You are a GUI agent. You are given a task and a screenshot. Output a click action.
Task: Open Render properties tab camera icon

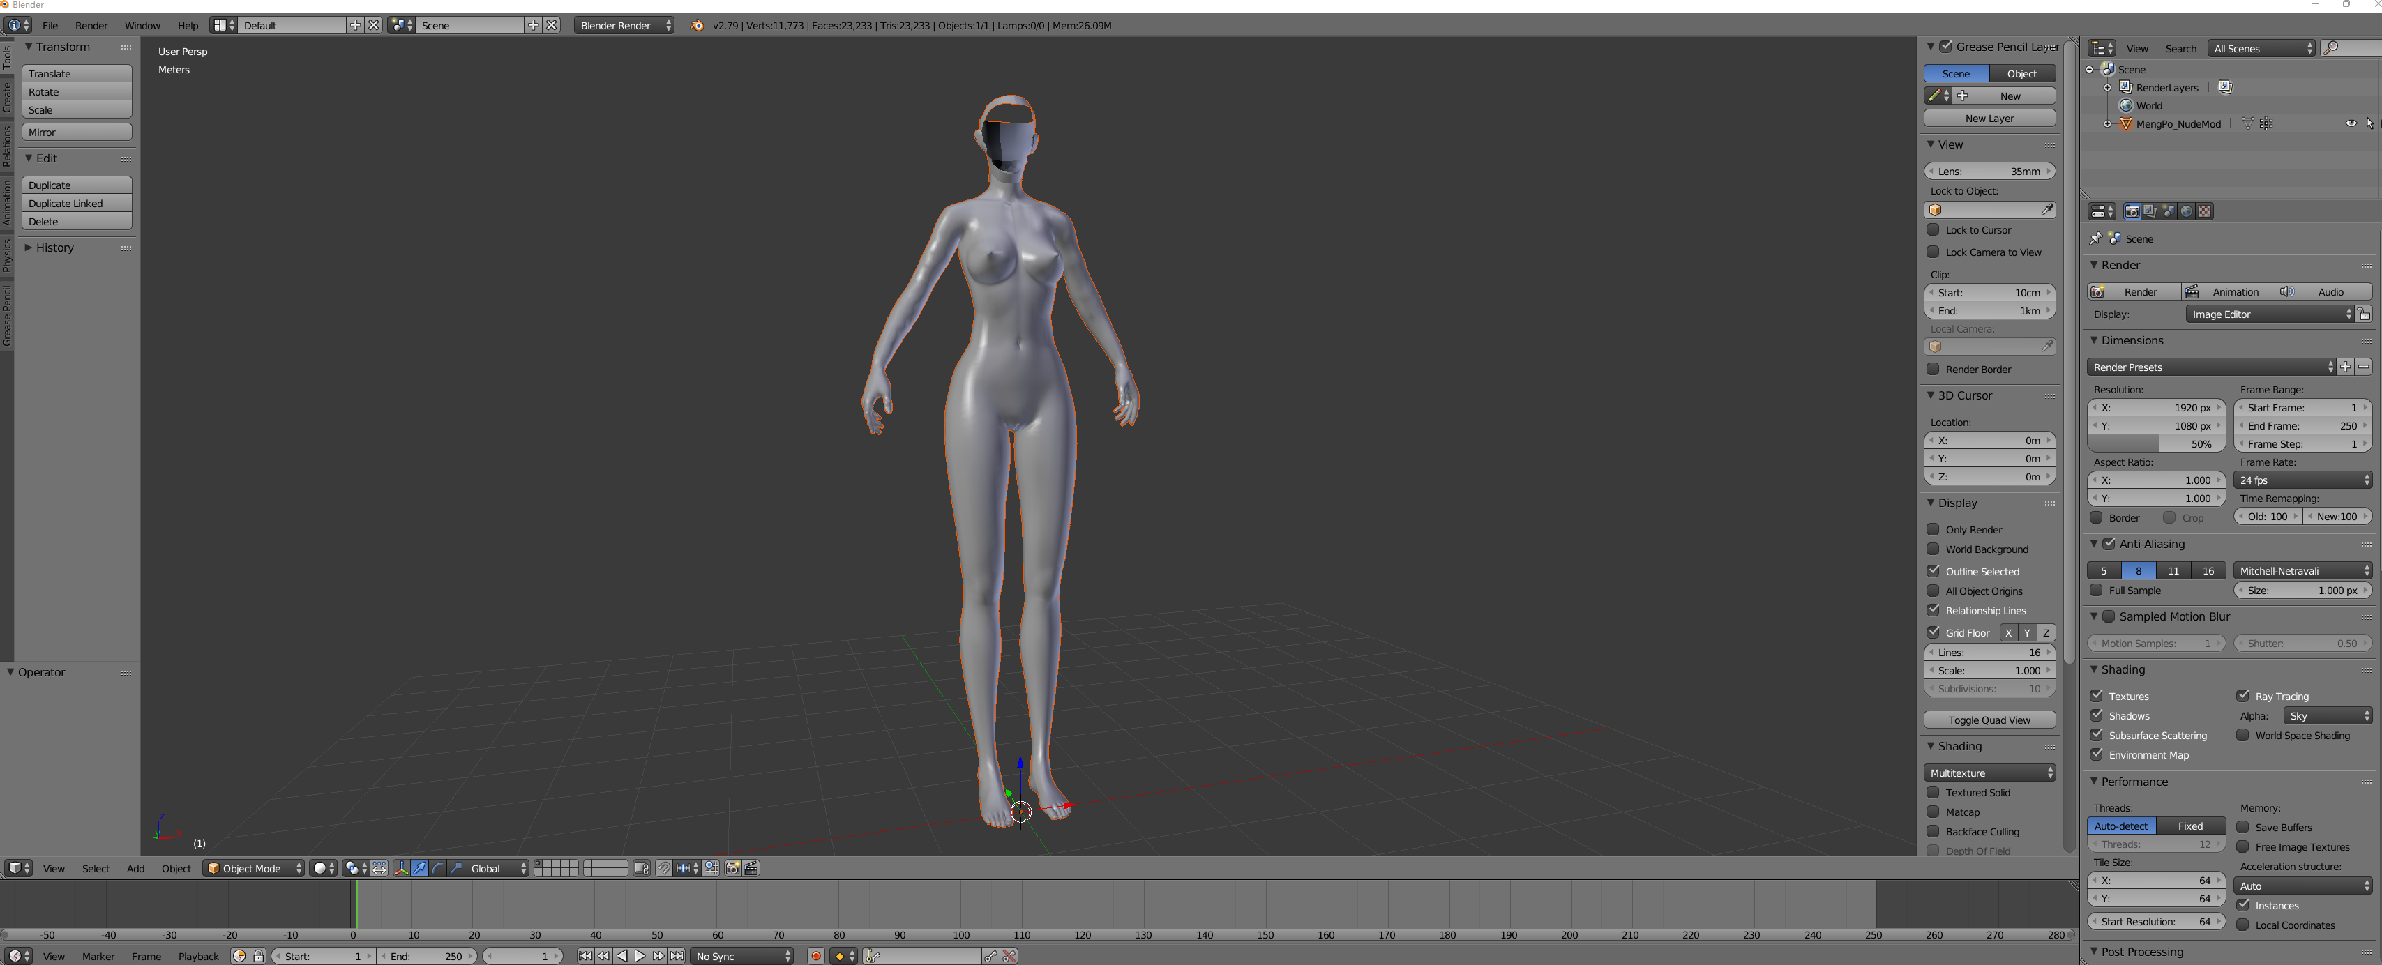pyautogui.click(x=2132, y=212)
